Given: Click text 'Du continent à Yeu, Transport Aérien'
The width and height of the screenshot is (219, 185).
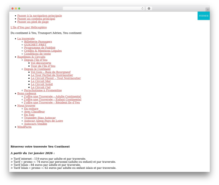Looking at the screenshot, I should [x=36, y=33].
